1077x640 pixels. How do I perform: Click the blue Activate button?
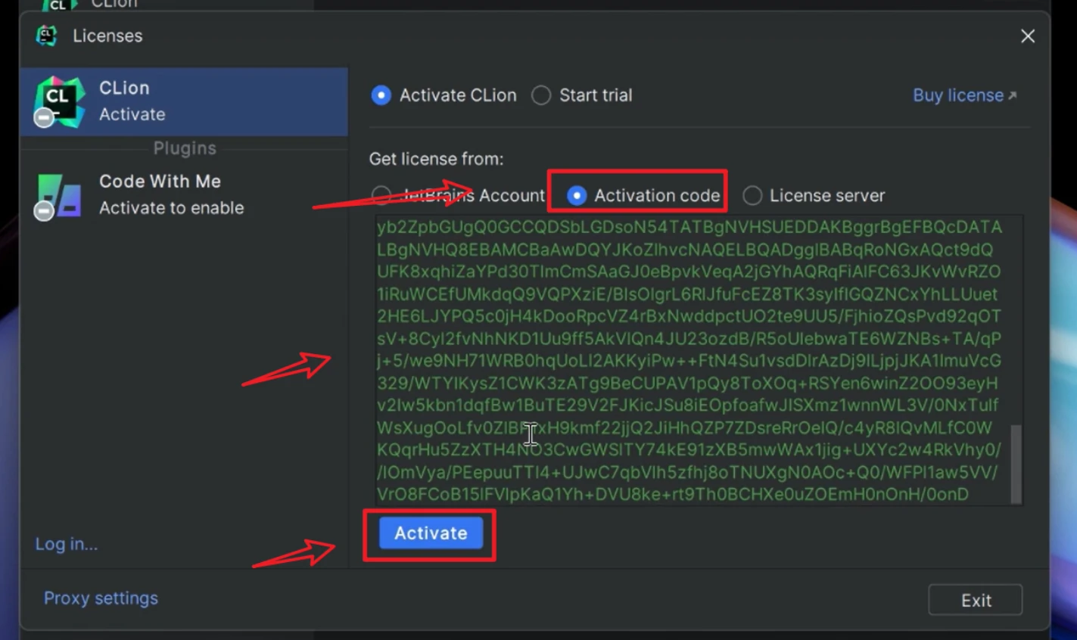431,533
